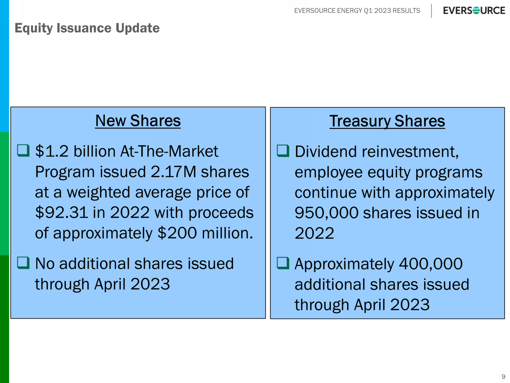Tick the checkbox beside Dividend reinvestment bullet
The width and height of the screenshot is (510, 383).
[x=283, y=150]
